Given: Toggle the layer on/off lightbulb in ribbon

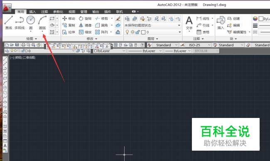Looking at the screenshot, I should [x=127, y=32].
